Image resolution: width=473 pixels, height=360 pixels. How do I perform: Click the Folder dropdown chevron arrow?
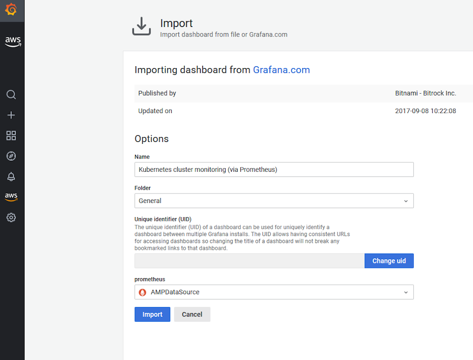[x=405, y=201]
